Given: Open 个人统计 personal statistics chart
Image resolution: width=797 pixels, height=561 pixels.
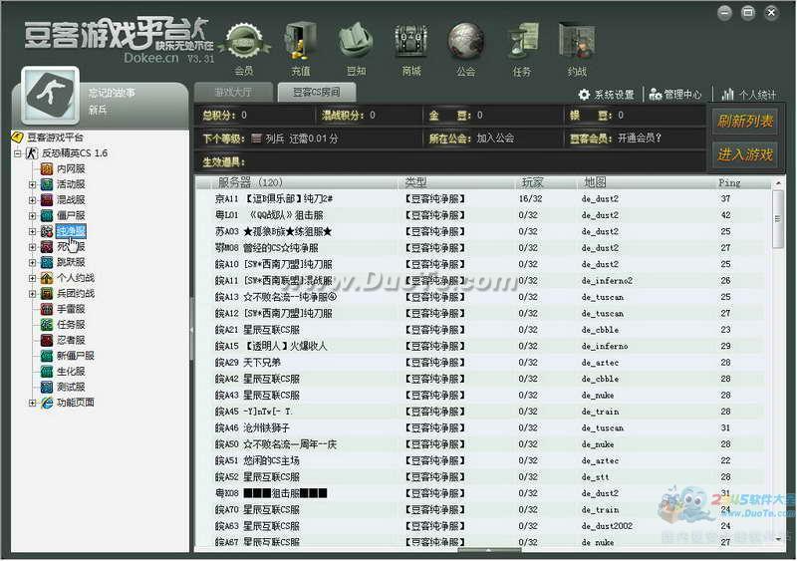Looking at the screenshot, I should 749,95.
